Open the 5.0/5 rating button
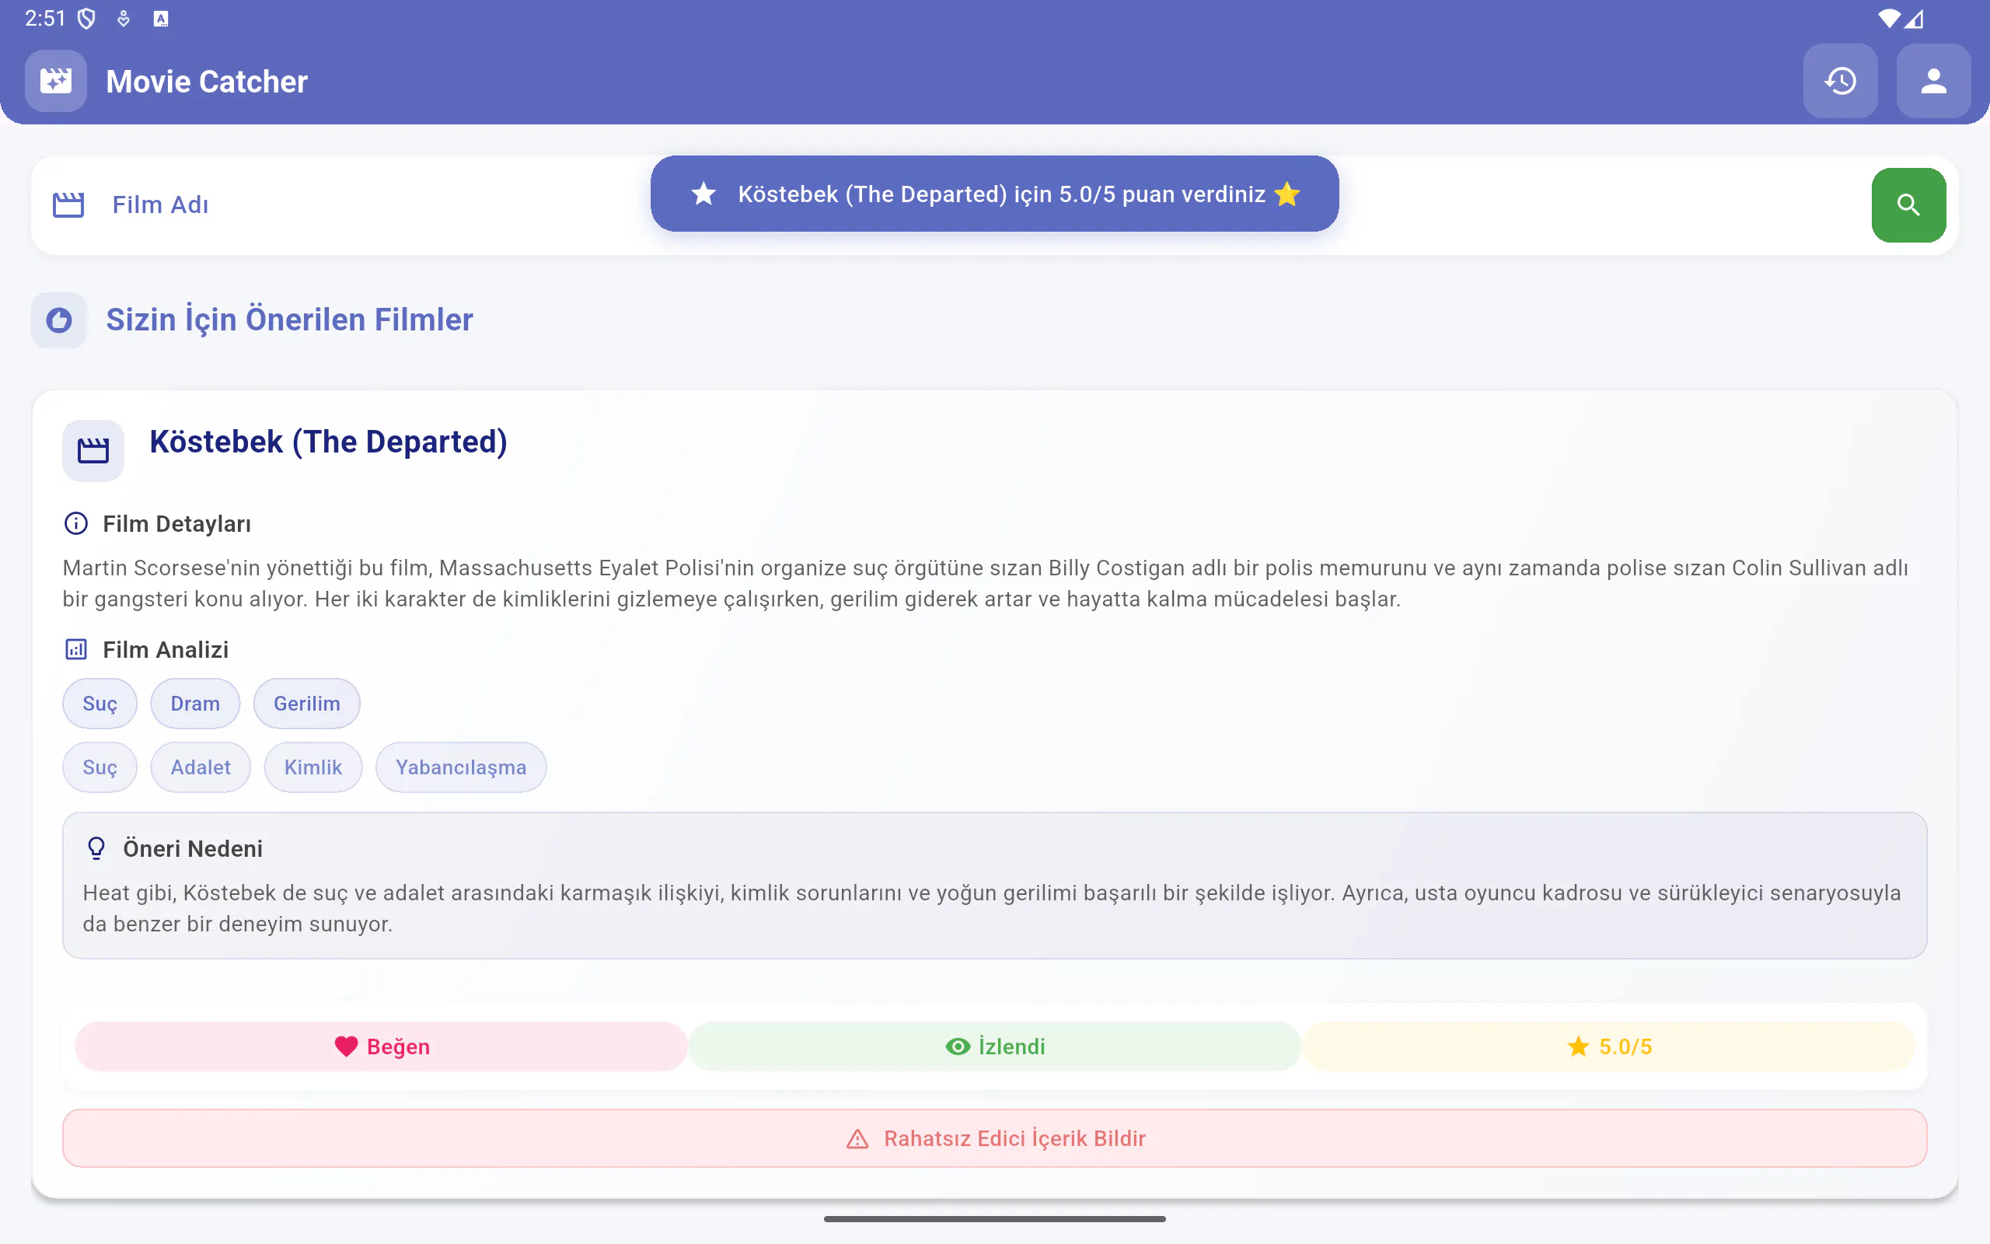The width and height of the screenshot is (1990, 1244). coord(1608,1047)
